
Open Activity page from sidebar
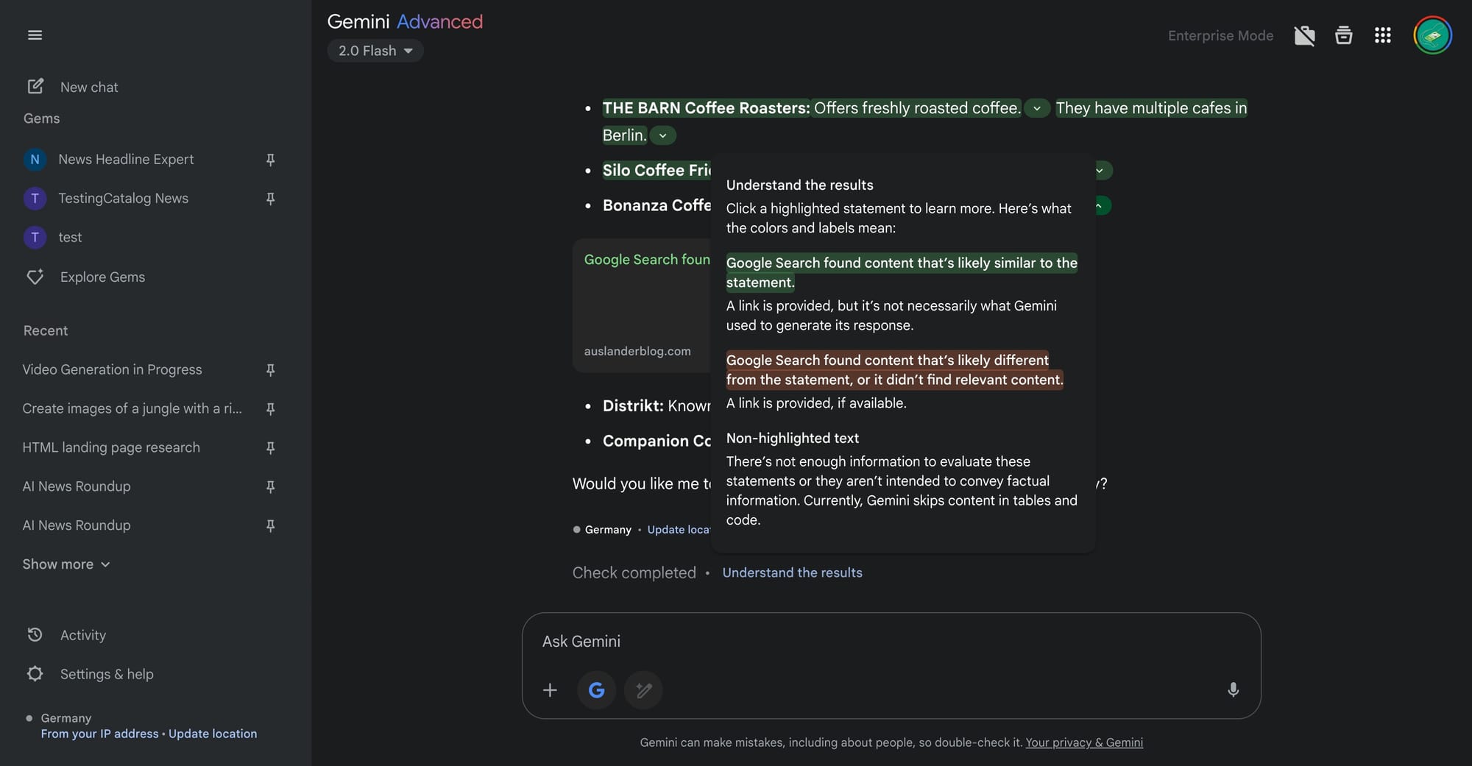coord(83,635)
